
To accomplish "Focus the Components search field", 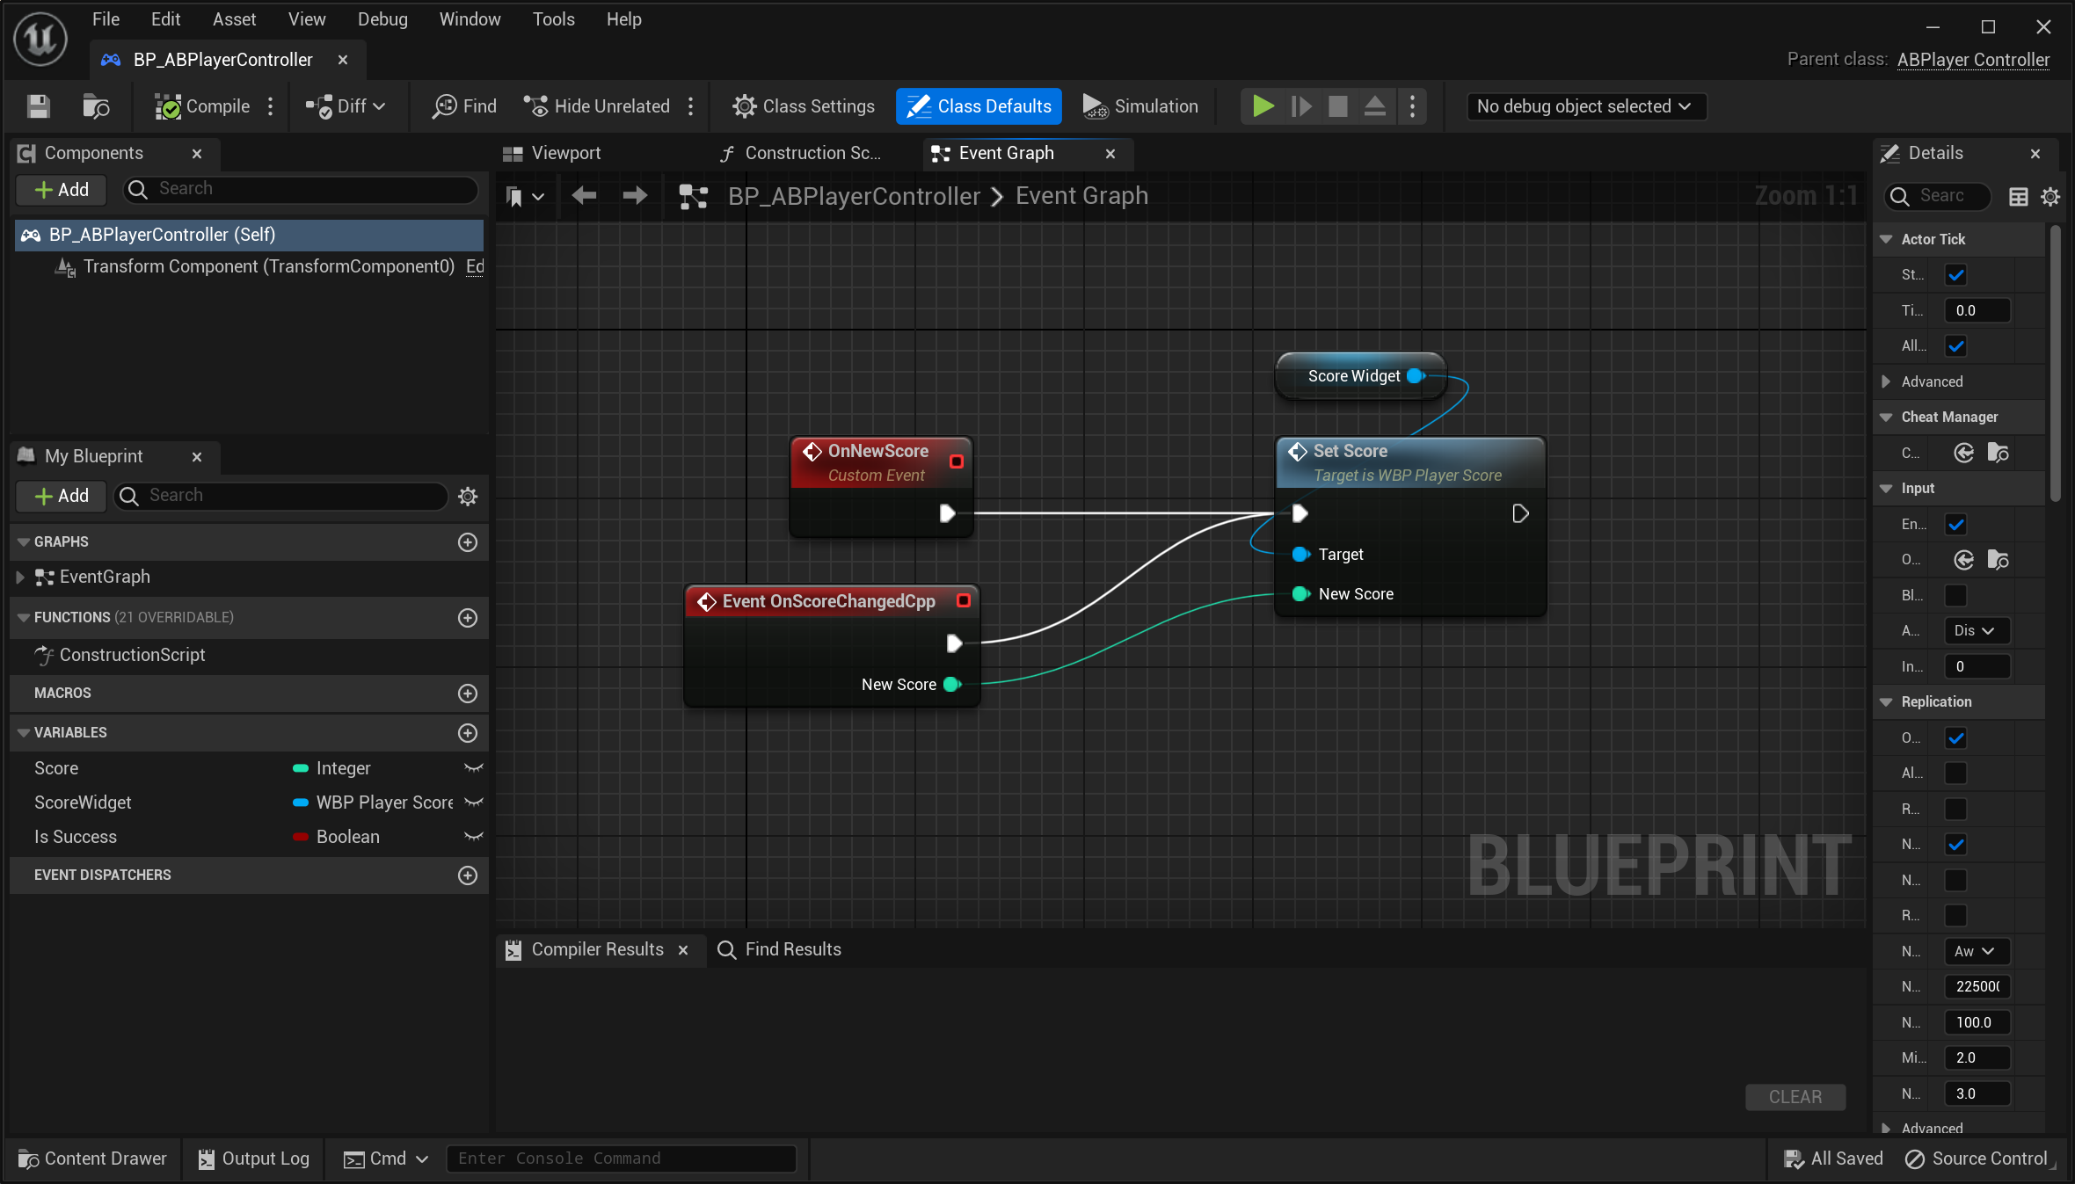I will click(302, 189).
